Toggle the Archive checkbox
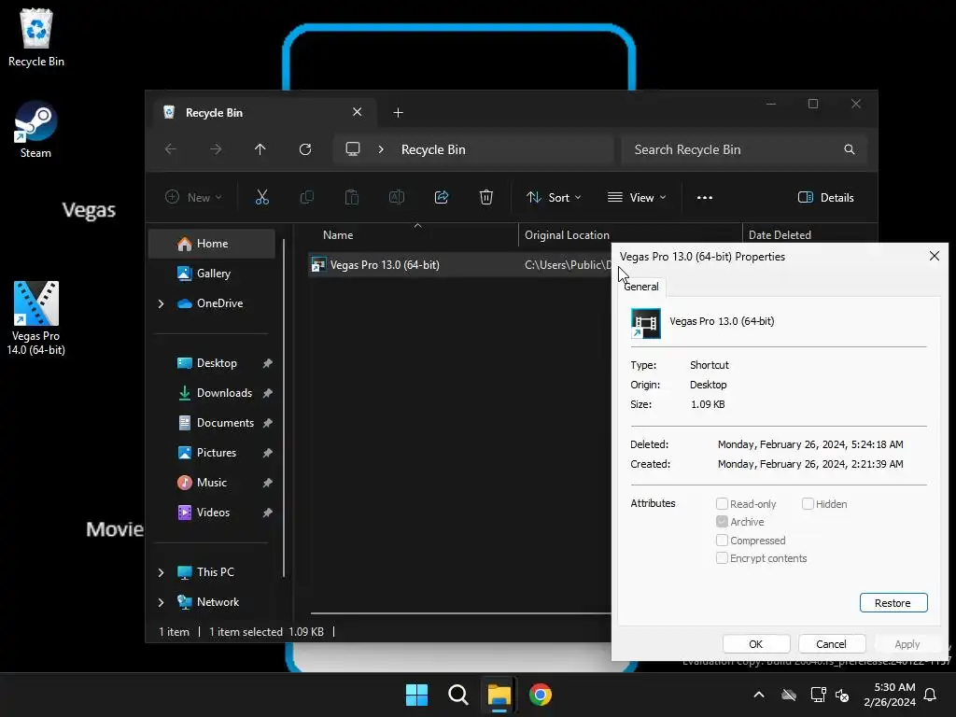 [722, 522]
